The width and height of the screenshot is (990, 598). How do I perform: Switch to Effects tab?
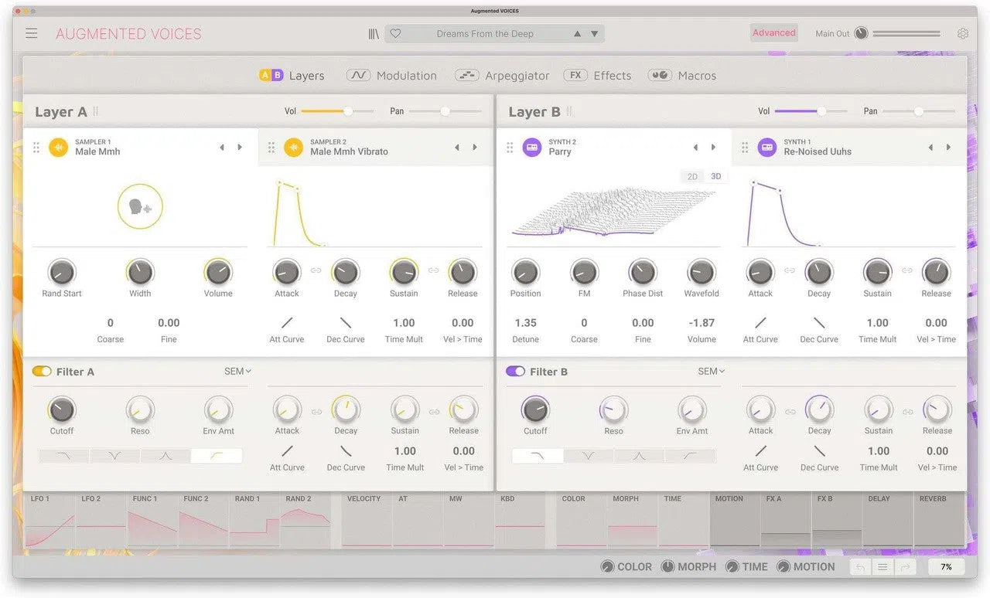[x=598, y=75]
